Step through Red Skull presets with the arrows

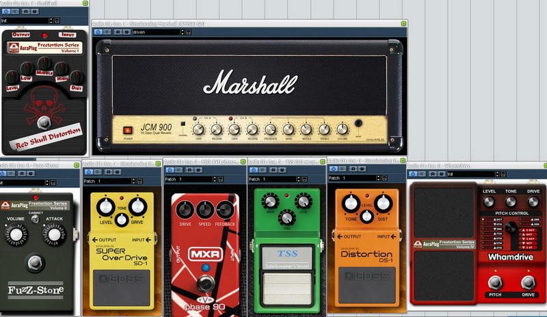[x=51, y=21]
